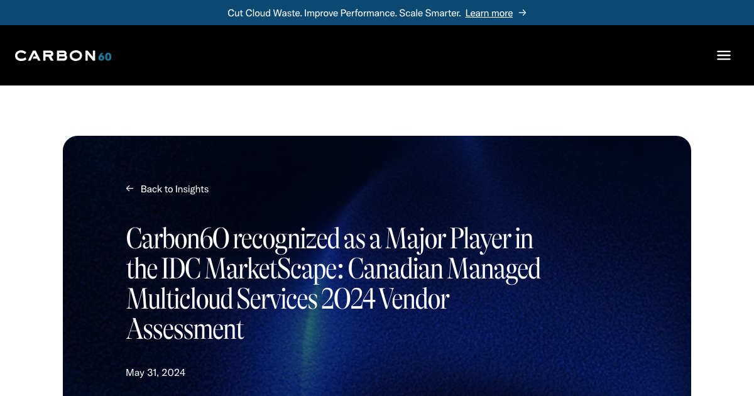This screenshot has height=396, width=754.
Task: Click the Cut Cloud Waste banner text
Action: click(x=344, y=13)
